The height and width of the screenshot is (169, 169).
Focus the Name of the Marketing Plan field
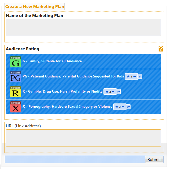83,28
